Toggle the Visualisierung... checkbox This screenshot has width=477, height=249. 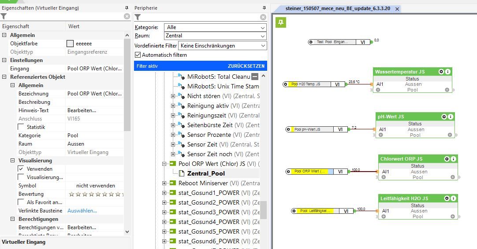pyautogui.click(x=21, y=177)
